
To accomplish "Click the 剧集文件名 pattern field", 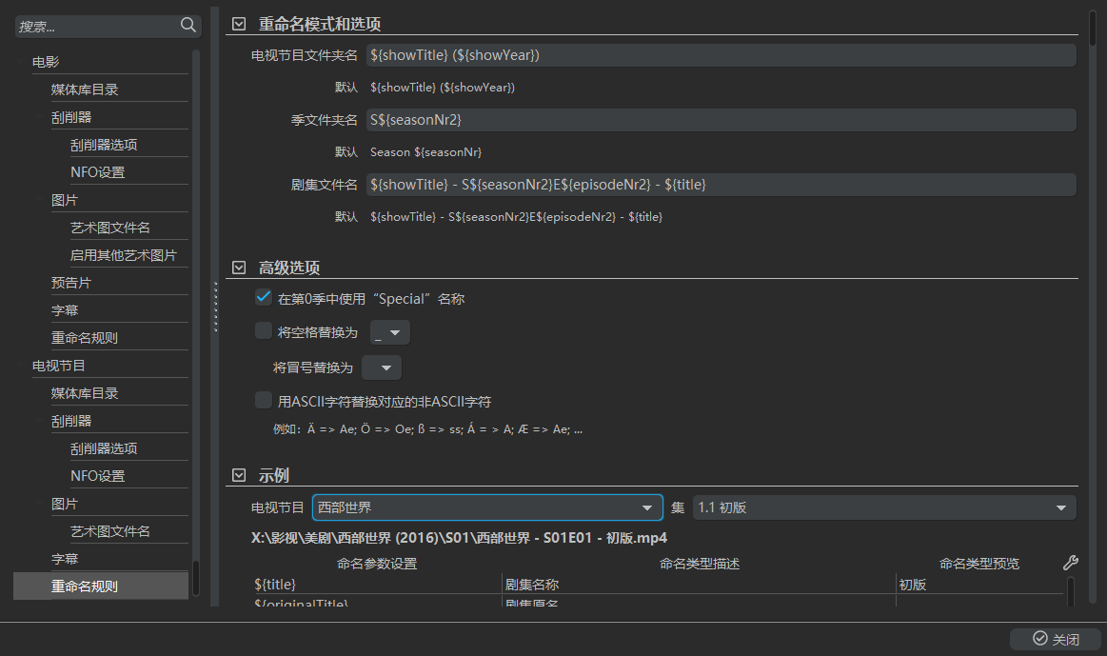I will coord(721,185).
